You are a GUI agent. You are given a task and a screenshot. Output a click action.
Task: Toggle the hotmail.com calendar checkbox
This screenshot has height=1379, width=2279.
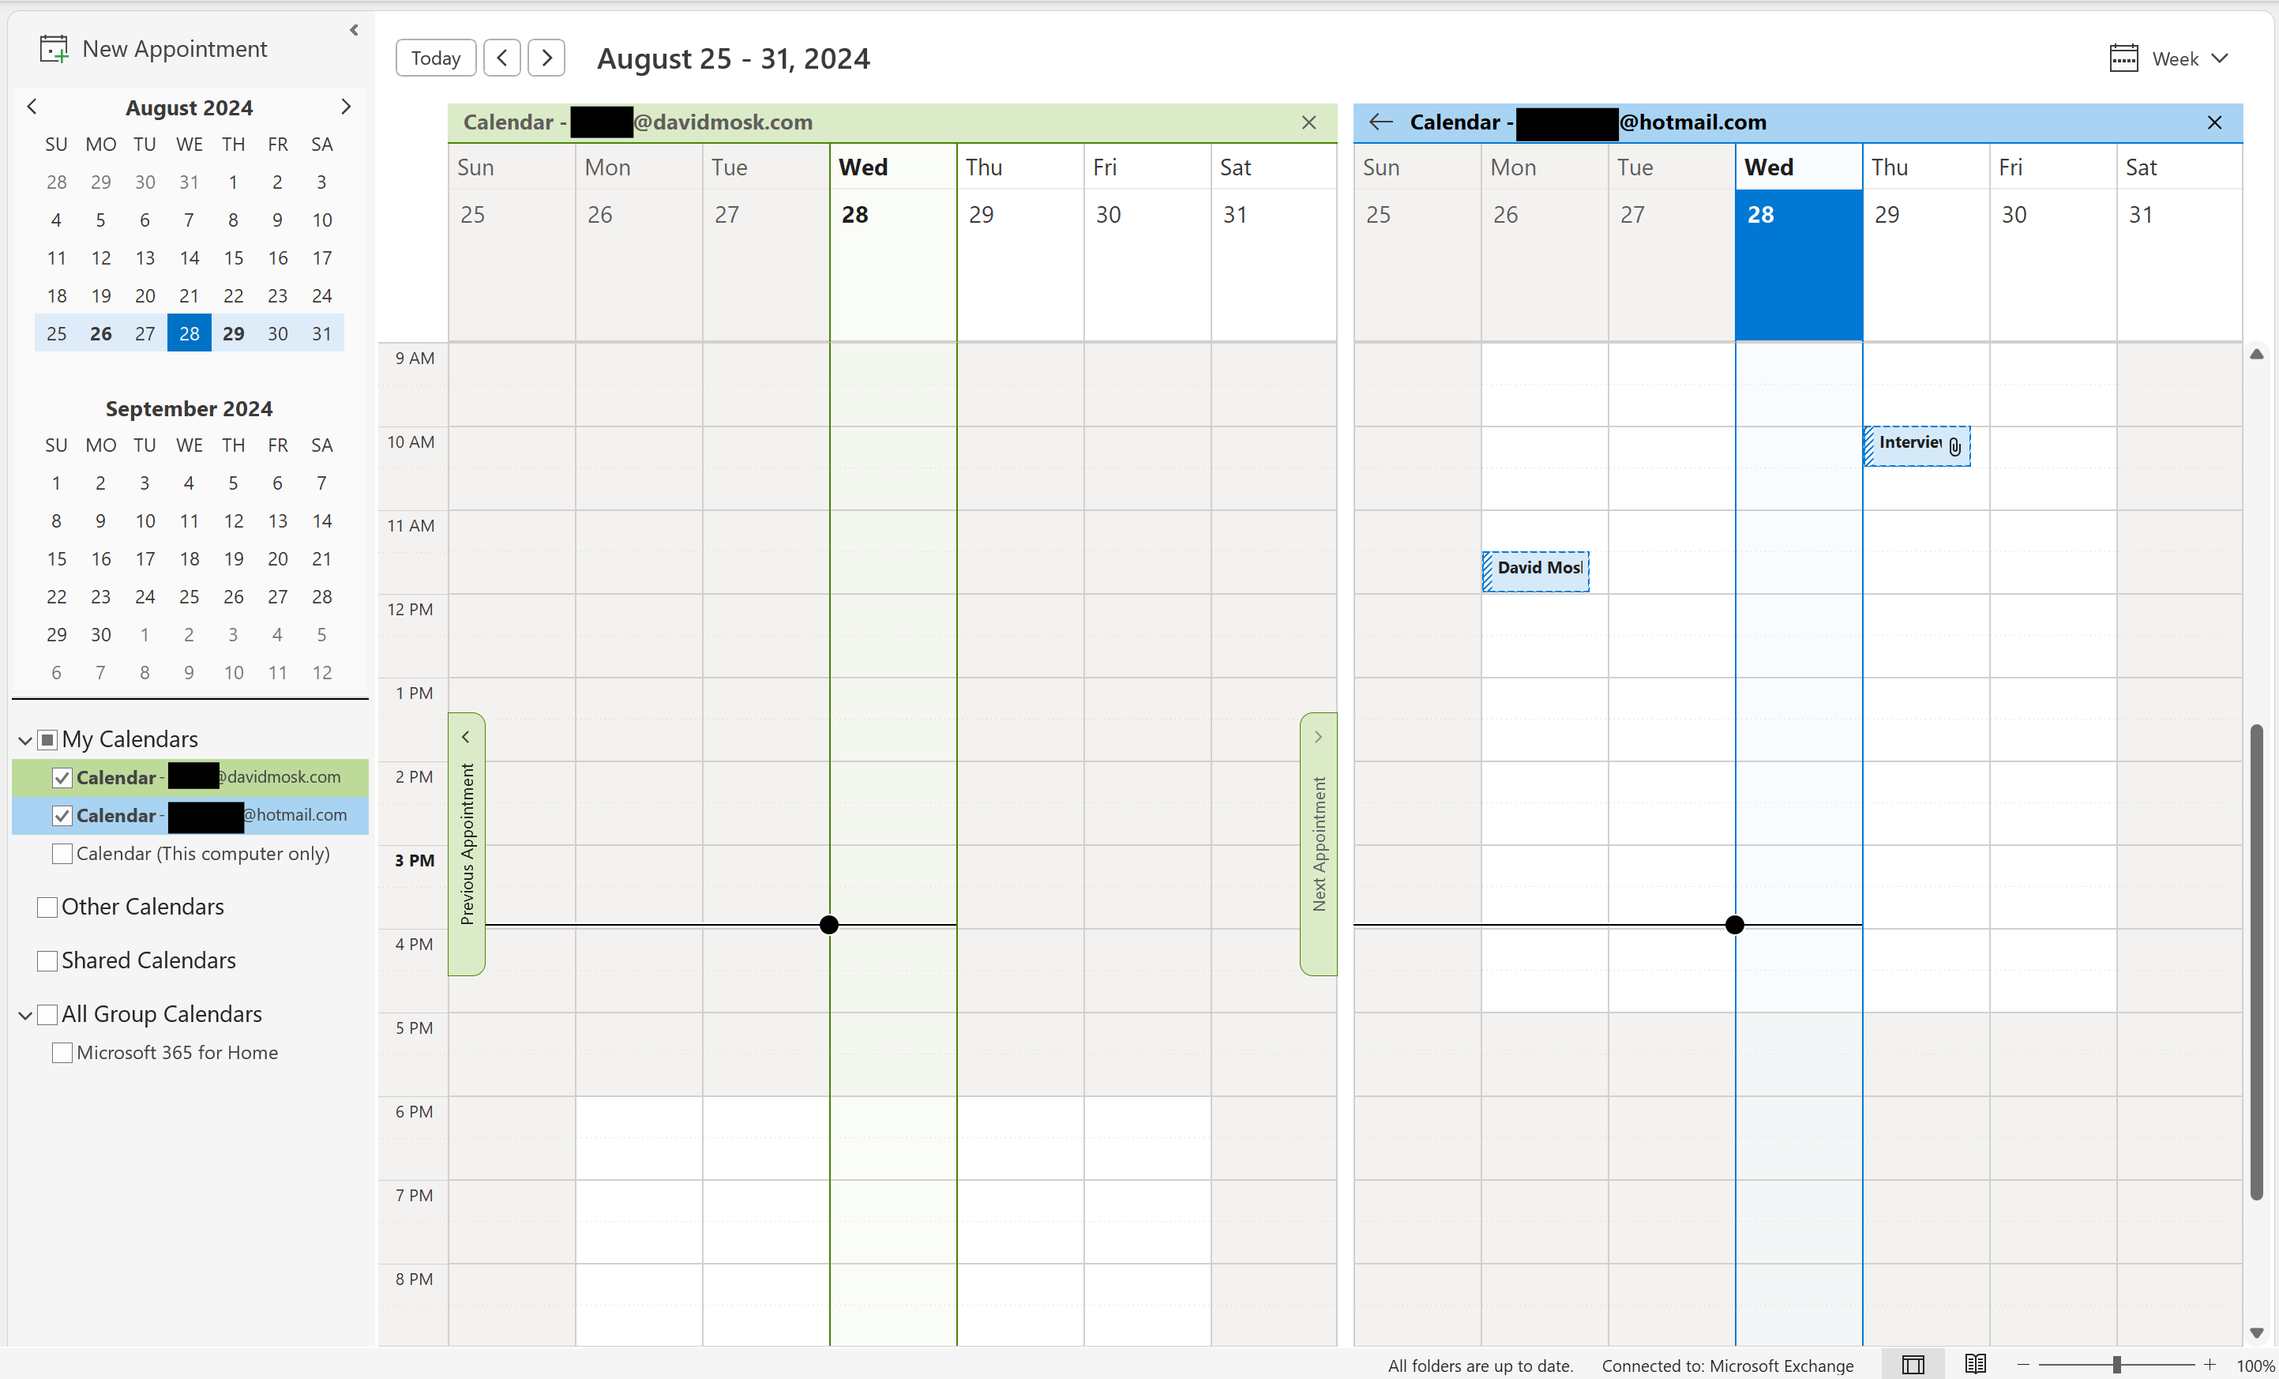click(x=62, y=816)
